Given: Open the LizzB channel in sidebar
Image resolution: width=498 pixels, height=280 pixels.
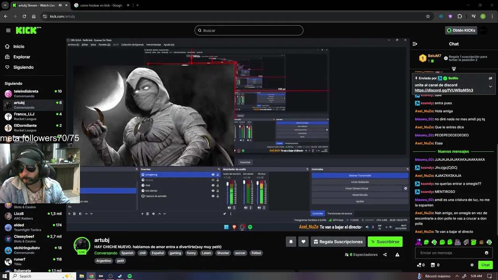Looking at the screenshot, I should (33, 216).
